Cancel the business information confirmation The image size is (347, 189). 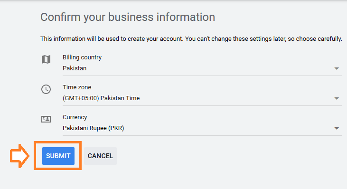tap(100, 156)
